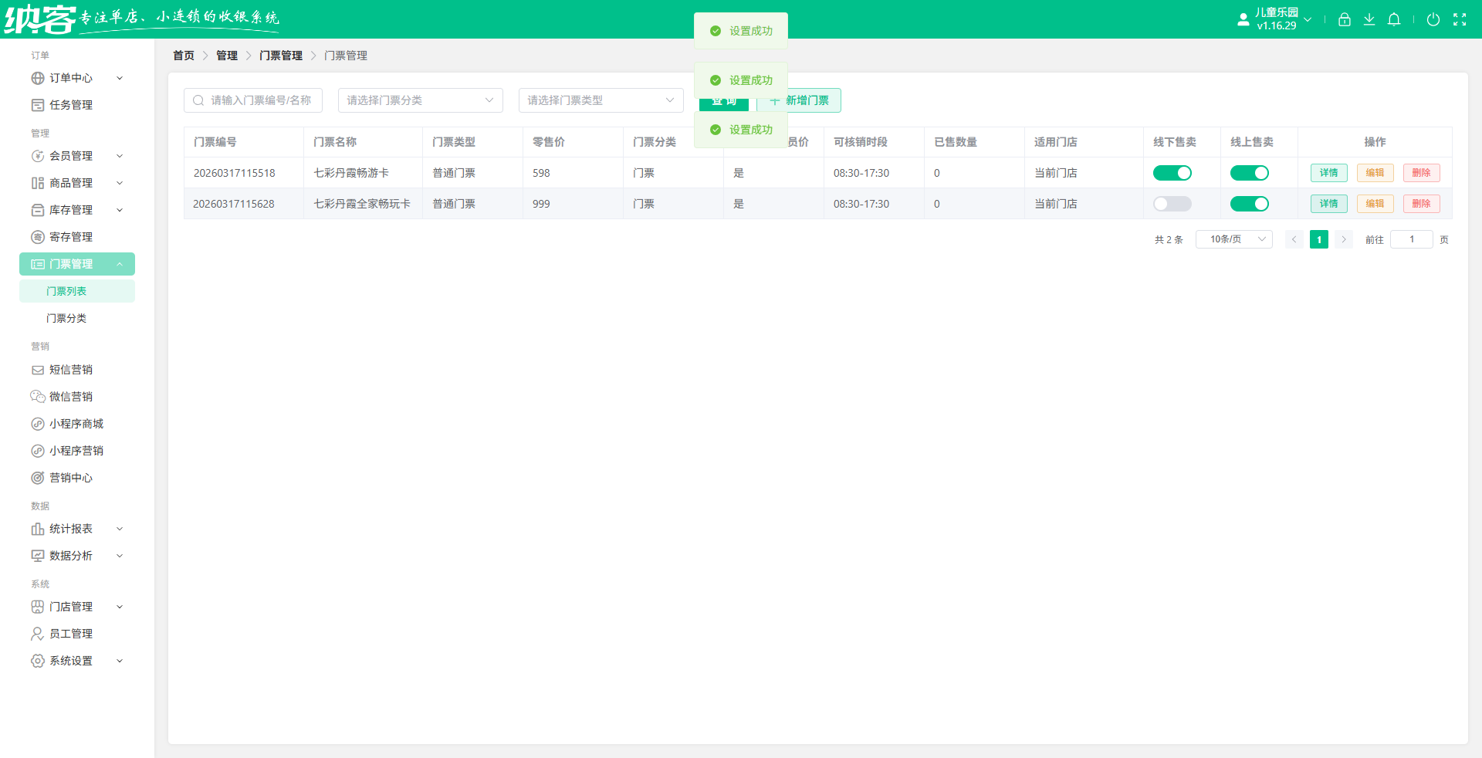Toggle fullscreen mode icon
This screenshot has height=758, width=1482.
[x=1459, y=20]
